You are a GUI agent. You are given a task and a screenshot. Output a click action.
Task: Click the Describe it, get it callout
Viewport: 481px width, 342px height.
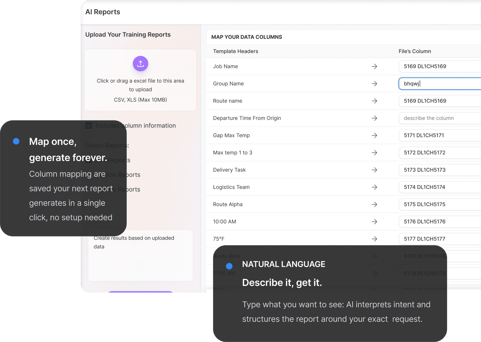[330, 293]
